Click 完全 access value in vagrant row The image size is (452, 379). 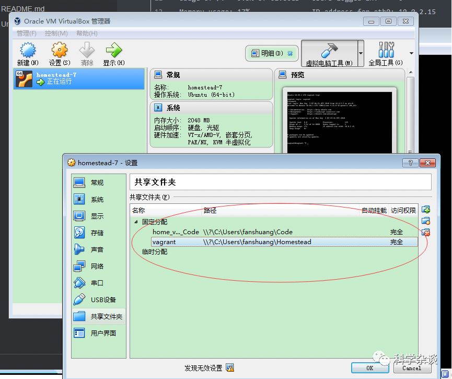[x=397, y=242]
